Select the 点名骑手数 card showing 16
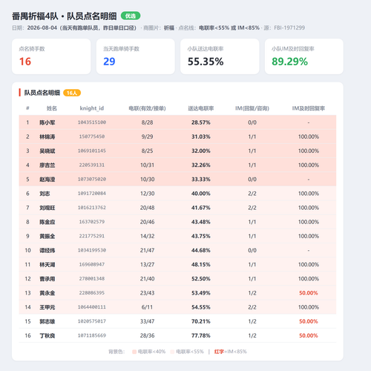 pos(51,56)
